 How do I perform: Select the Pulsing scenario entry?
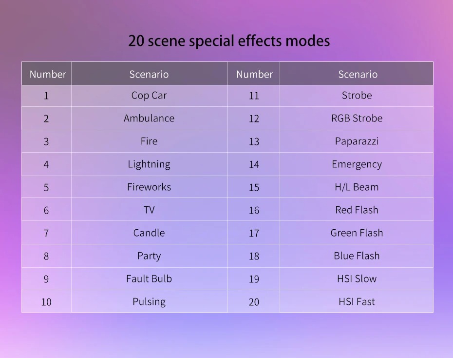pos(149,302)
